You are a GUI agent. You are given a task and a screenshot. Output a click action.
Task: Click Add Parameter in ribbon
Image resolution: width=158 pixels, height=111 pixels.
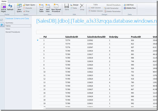[x=111, y=8]
